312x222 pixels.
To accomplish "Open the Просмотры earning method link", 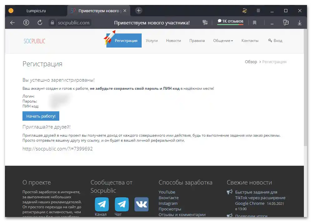I will [170, 209].
